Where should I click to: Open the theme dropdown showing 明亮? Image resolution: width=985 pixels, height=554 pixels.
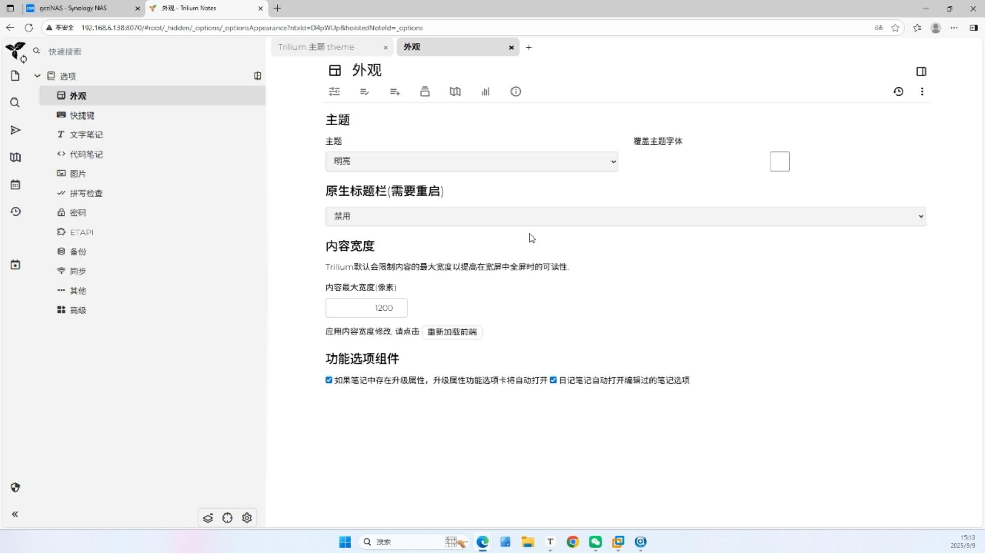[x=471, y=162]
